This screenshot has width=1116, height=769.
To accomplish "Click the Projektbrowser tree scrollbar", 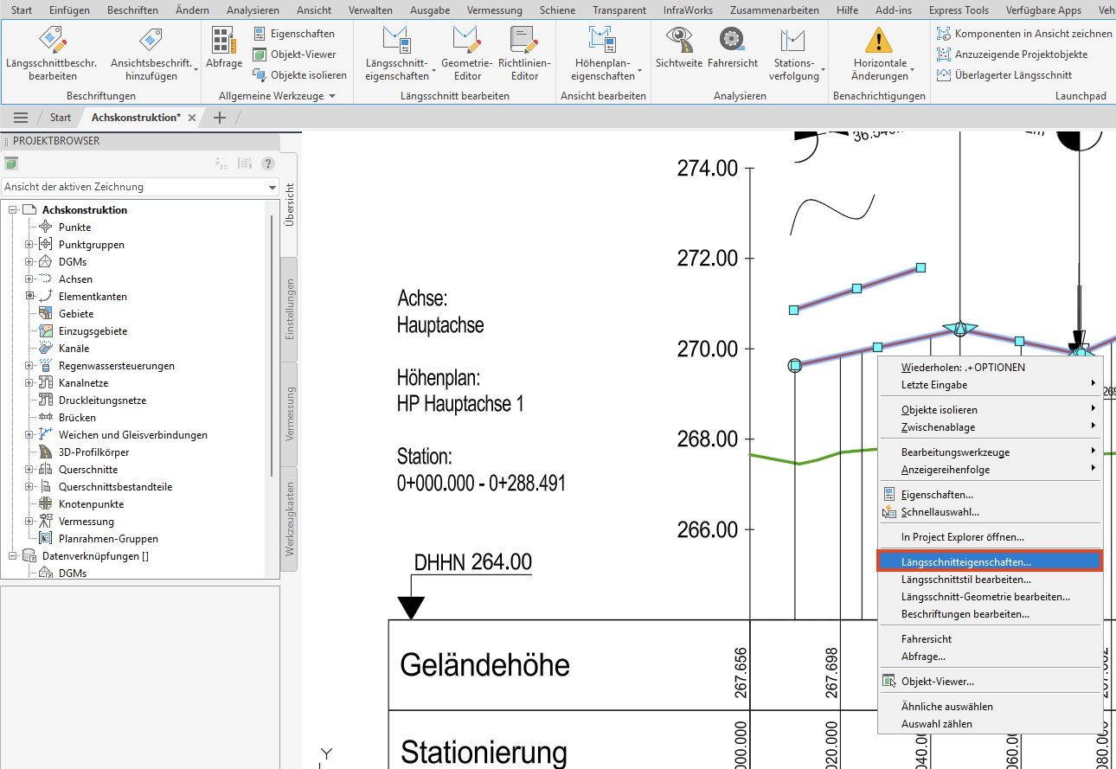I will pyautogui.click(x=273, y=346).
